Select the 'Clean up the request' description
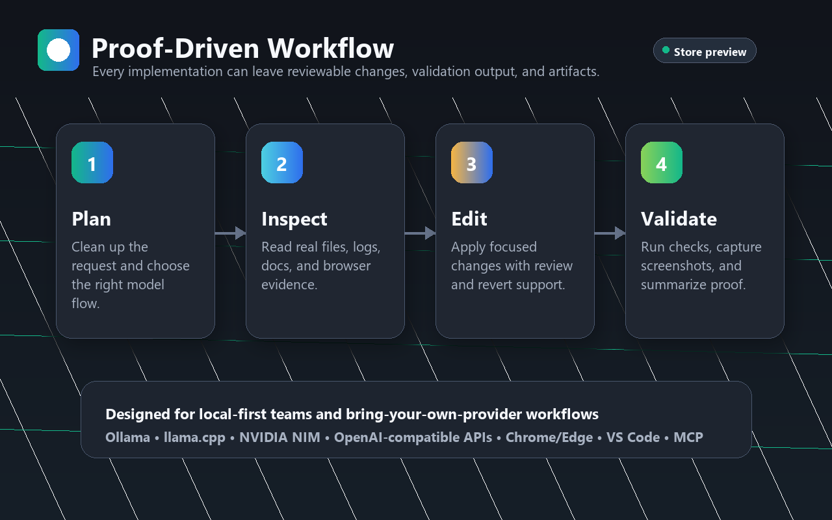Screen dimensions: 832x520 pyautogui.click(x=131, y=275)
